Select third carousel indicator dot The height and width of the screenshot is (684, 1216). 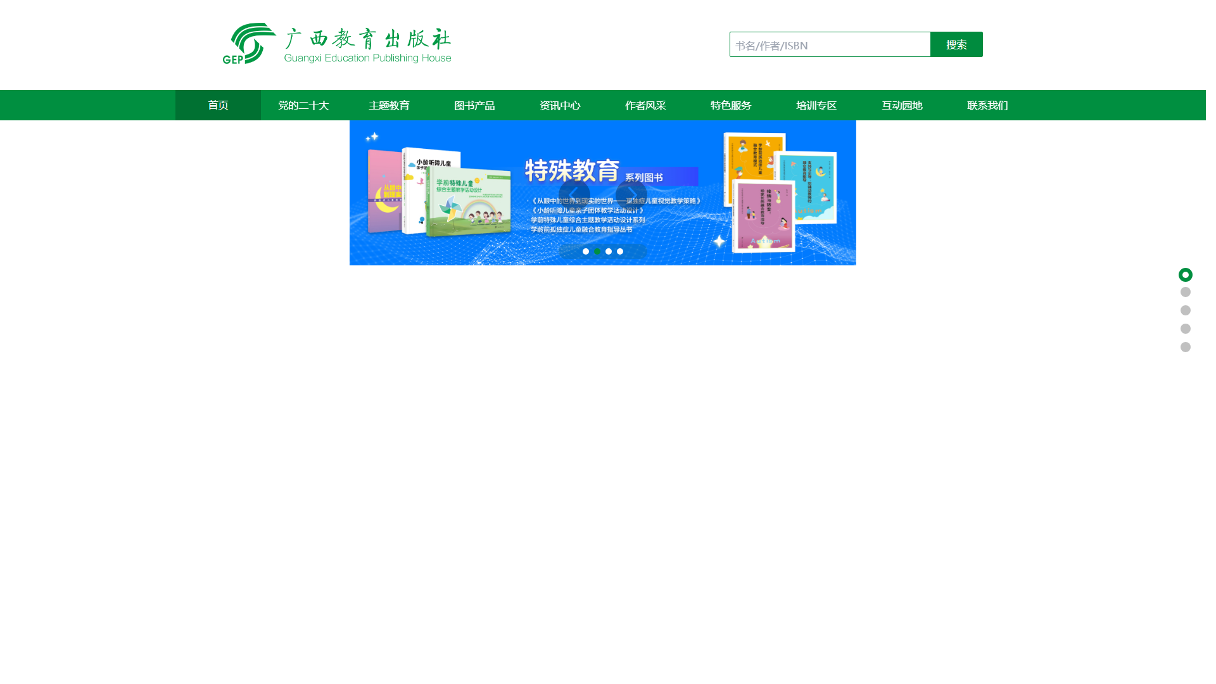(x=609, y=251)
